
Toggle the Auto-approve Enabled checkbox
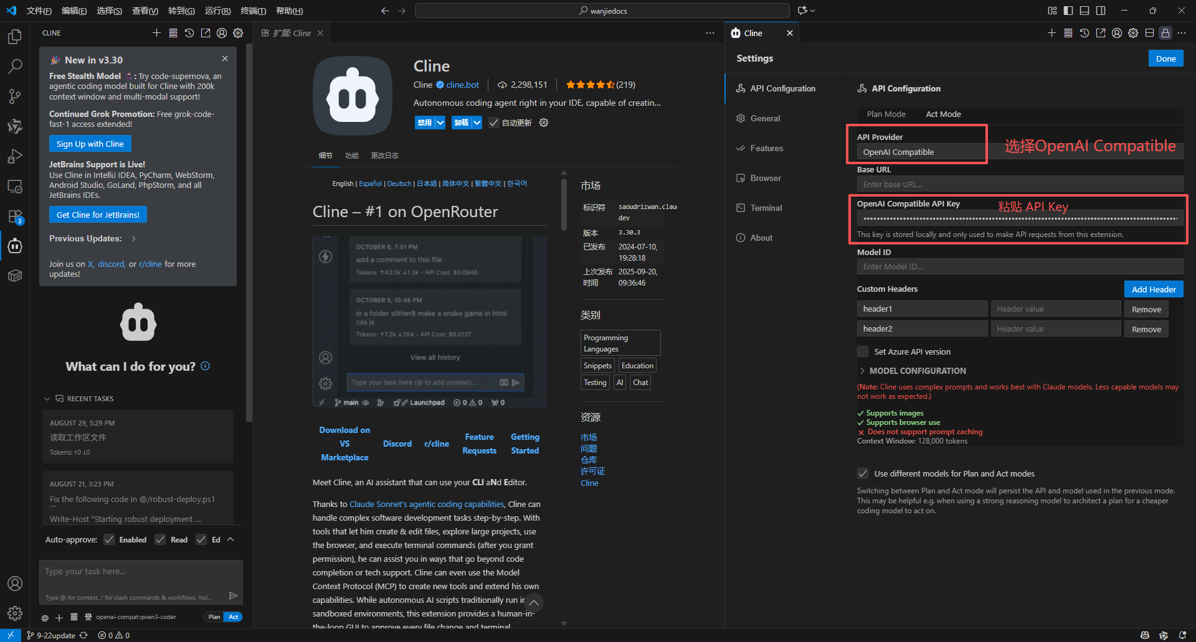click(110, 539)
